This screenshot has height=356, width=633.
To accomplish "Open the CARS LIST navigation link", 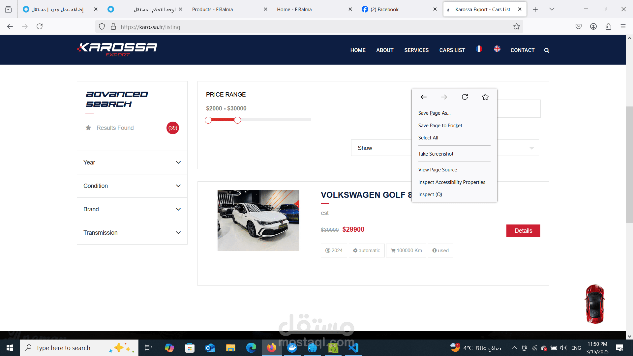I will (452, 50).
